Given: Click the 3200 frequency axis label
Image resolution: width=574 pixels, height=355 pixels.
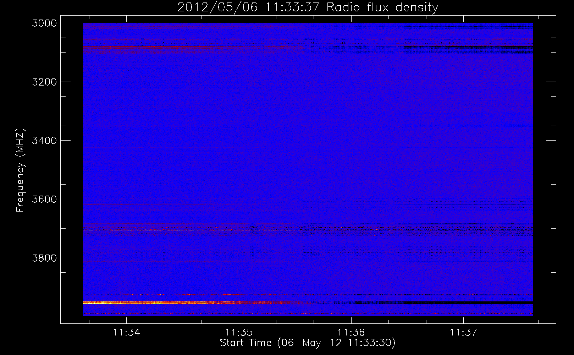Looking at the screenshot, I should pos(44,82).
